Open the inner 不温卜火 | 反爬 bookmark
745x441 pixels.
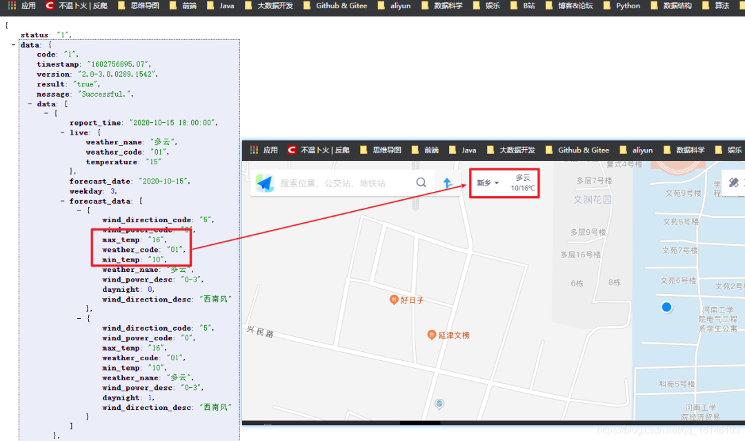tap(318, 150)
